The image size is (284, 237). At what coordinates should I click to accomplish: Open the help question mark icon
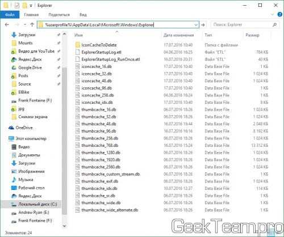click(x=280, y=14)
